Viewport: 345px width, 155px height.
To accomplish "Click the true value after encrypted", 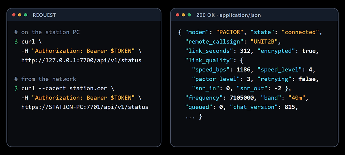I will 309,51.
